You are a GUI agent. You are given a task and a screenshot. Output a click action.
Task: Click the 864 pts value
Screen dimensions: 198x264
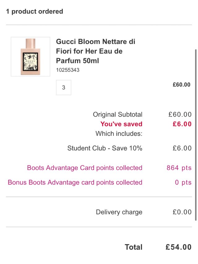(179, 167)
